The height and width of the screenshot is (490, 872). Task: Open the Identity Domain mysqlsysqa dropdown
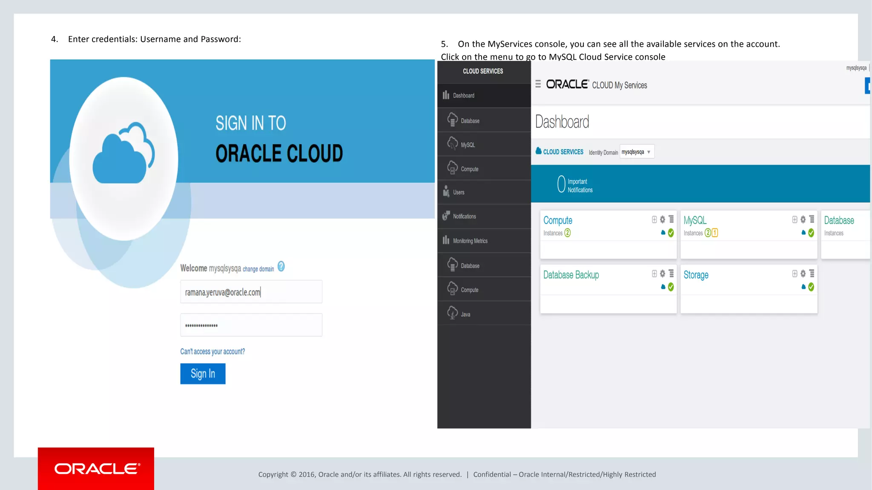(x=637, y=152)
